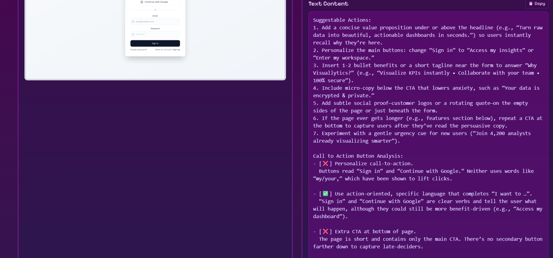Click the Forgot password? link in preview
Screen dimensions: 553x258
coord(139,50)
